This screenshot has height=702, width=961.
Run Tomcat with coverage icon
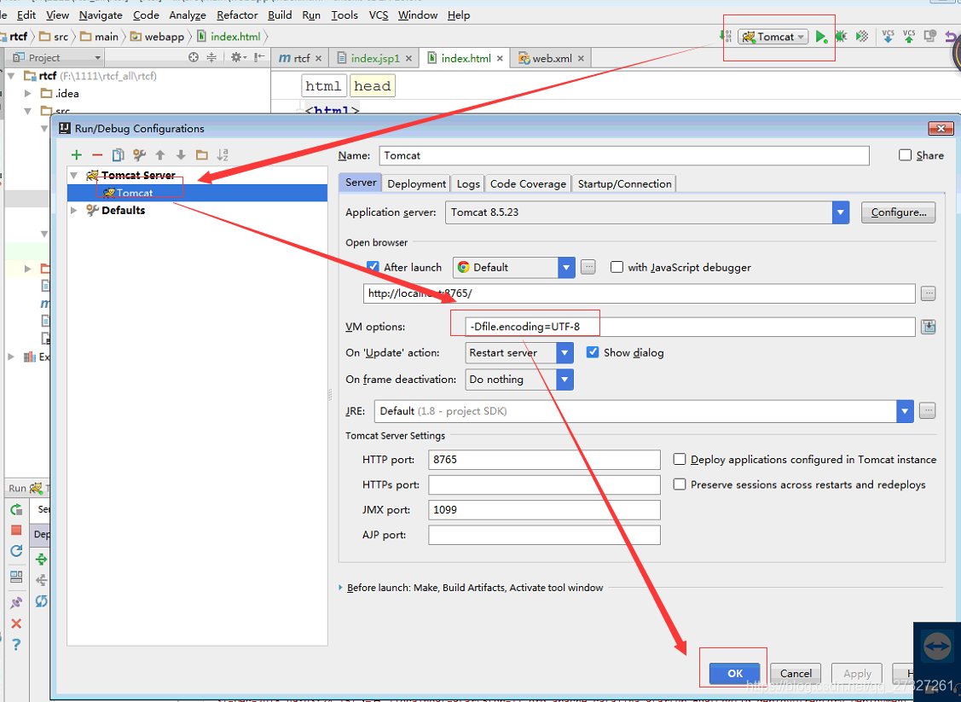[x=862, y=37]
